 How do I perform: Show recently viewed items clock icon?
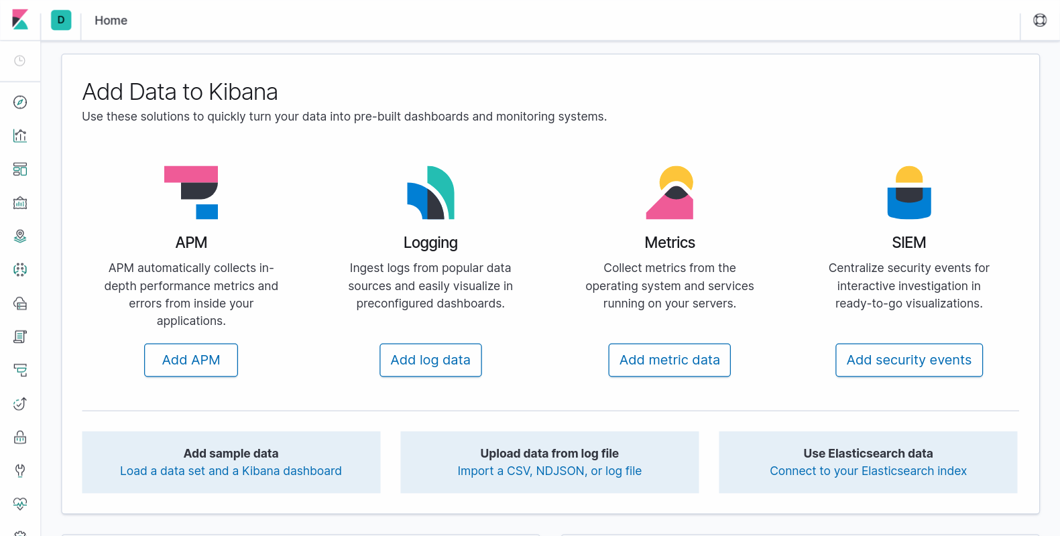pyautogui.click(x=20, y=61)
